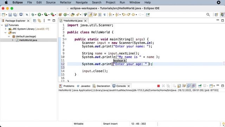Switch to the Java perspective icon
225x127 pixels.
coord(222,14)
